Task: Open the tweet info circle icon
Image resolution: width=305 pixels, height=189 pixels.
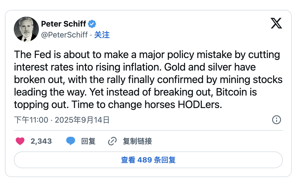Action: [276, 120]
